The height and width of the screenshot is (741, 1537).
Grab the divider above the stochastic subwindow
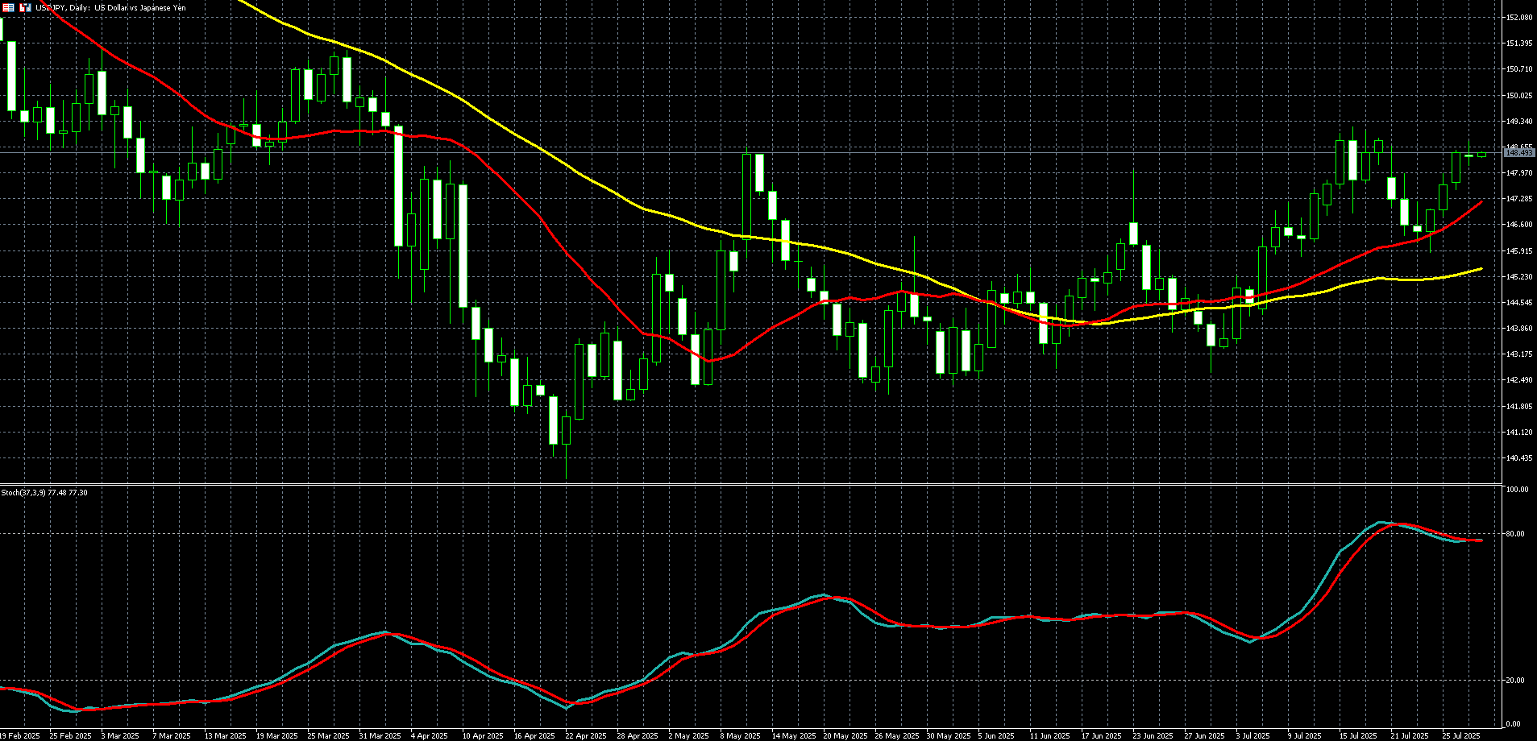tap(750, 484)
